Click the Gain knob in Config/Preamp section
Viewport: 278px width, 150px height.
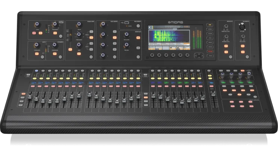click(x=37, y=24)
